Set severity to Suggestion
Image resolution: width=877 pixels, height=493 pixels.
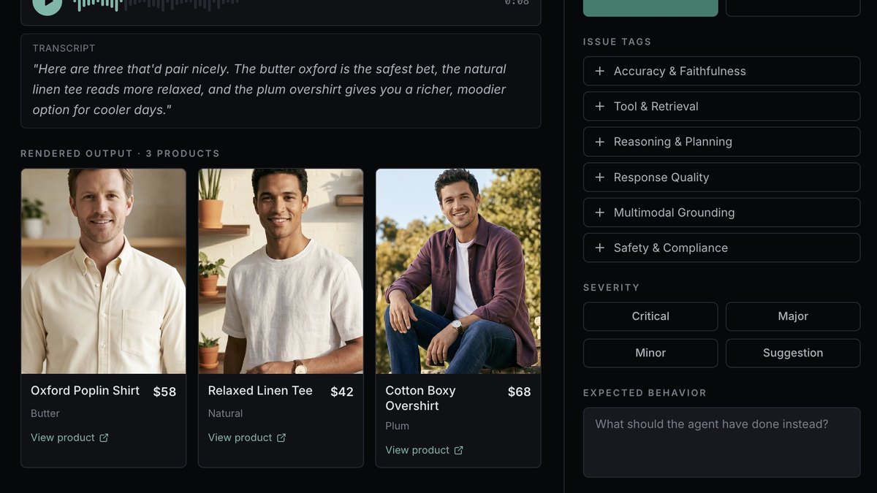pyautogui.click(x=793, y=353)
